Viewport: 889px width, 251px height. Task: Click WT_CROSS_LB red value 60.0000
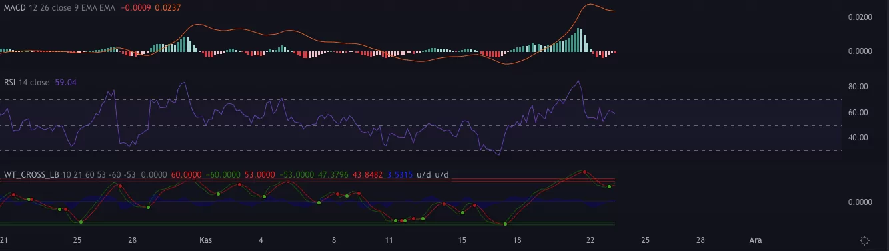(x=187, y=175)
